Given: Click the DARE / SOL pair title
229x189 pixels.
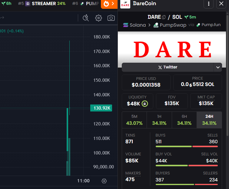Looking at the screenshot, I should click(165, 17).
